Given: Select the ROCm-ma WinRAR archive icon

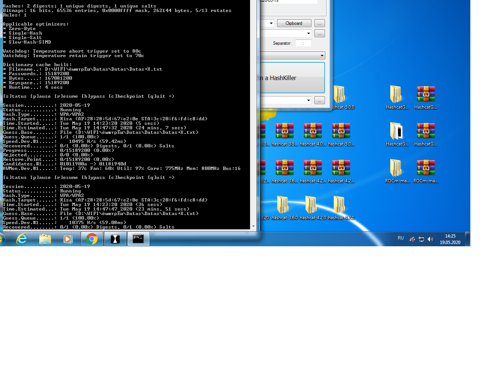Looking at the screenshot, I should [x=426, y=168].
